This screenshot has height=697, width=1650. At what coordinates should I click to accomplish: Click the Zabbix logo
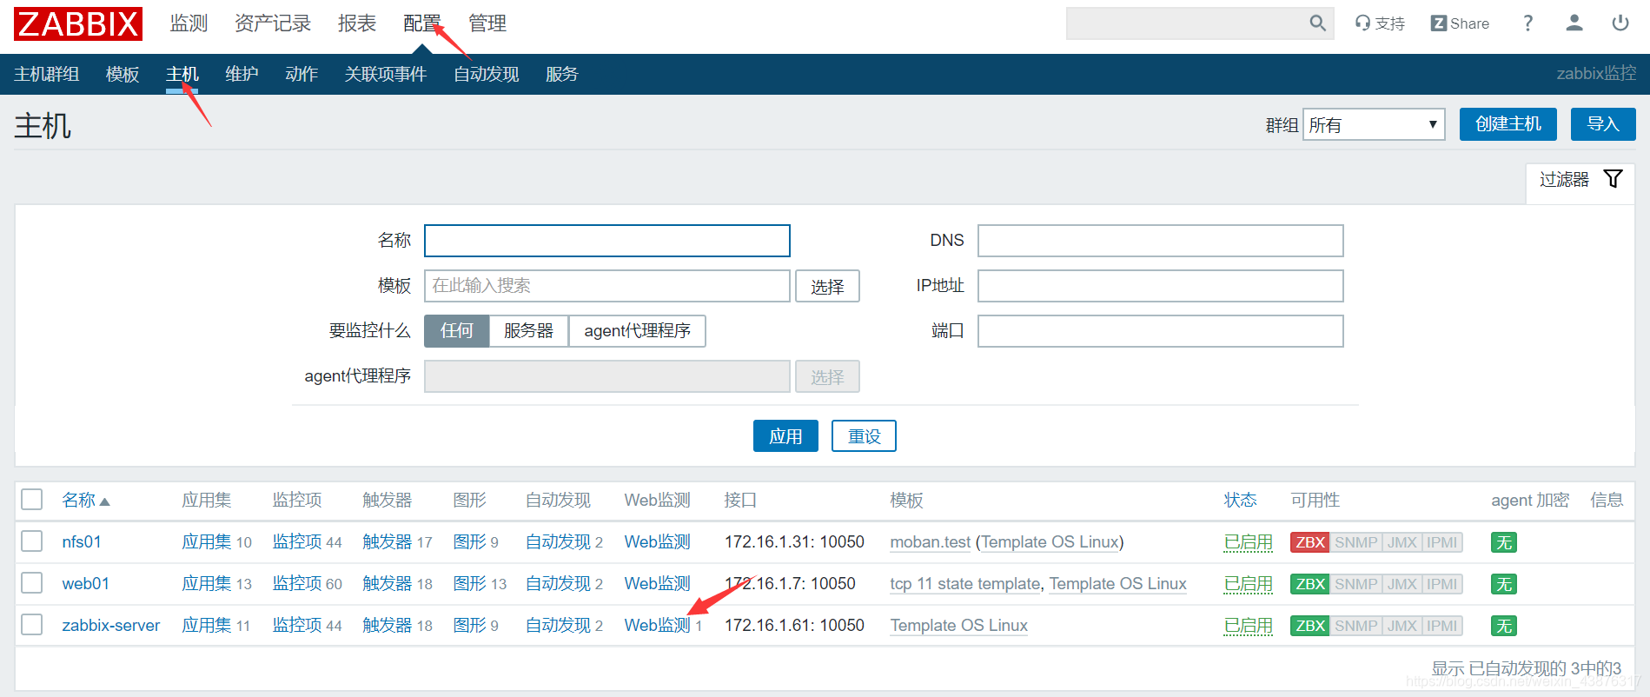(78, 23)
